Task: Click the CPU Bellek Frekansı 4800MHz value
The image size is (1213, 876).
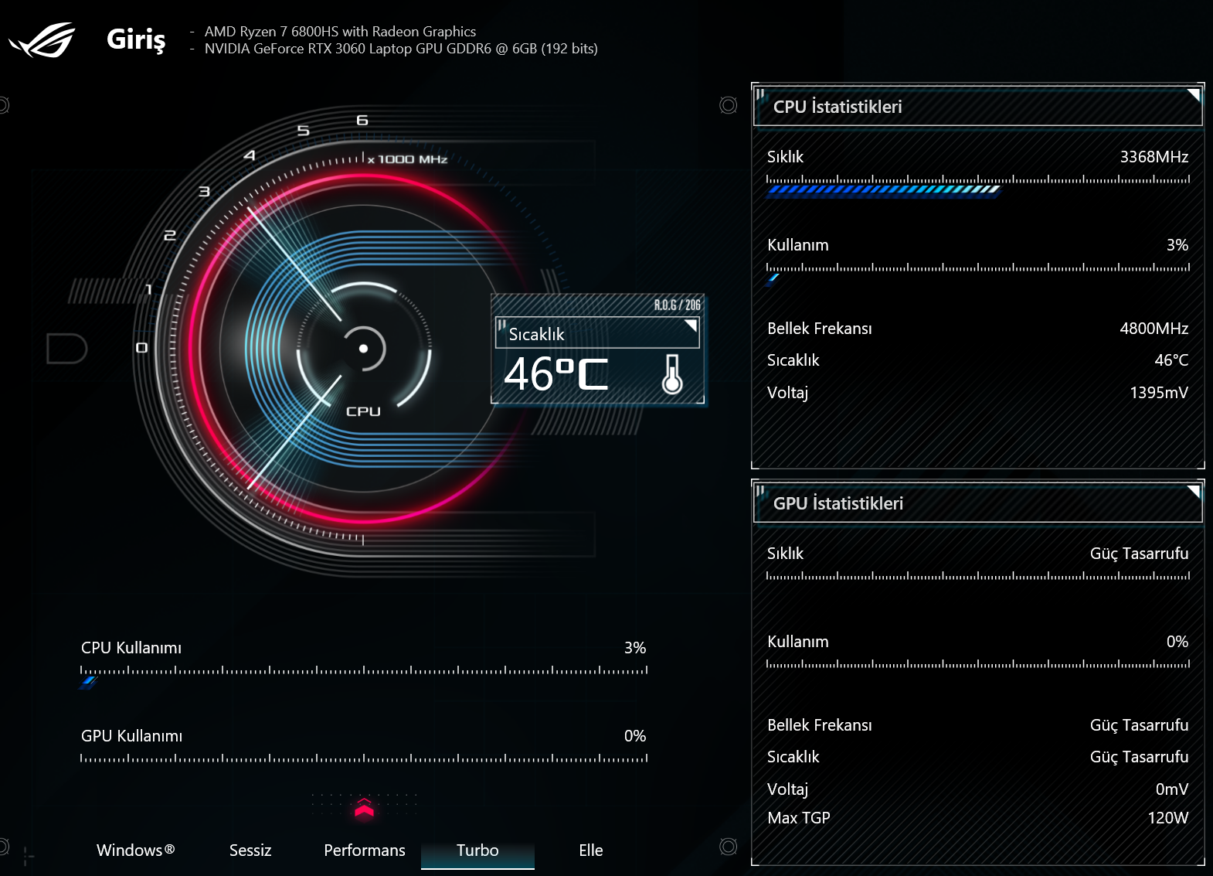Action: (1154, 329)
